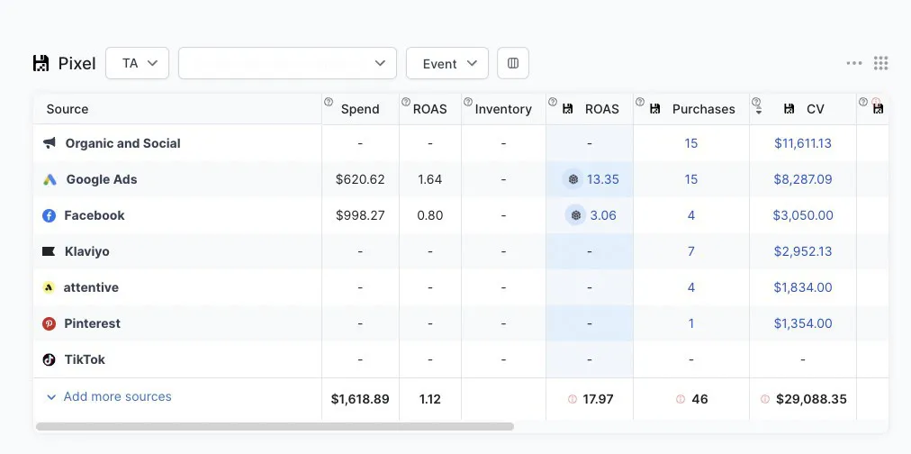The height and width of the screenshot is (454, 911).
Task: Click the info icon beside total $29,088.35
Action: click(x=764, y=399)
